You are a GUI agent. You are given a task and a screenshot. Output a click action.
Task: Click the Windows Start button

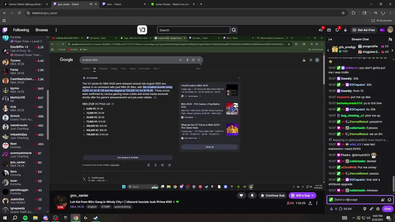pos(5,218)
